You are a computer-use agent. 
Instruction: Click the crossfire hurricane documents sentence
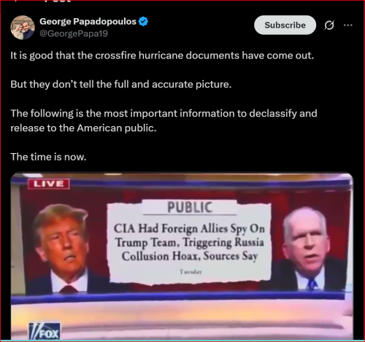click(162, 55)
